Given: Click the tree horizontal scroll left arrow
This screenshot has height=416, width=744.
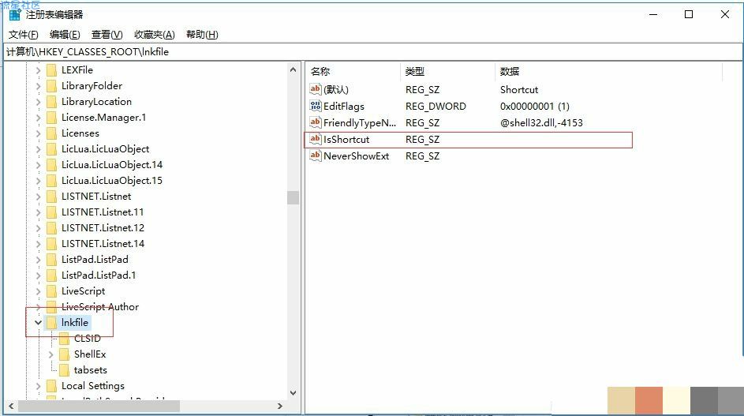Looking at the screenshot, I should pyautogui.click(x=11, y=406).
